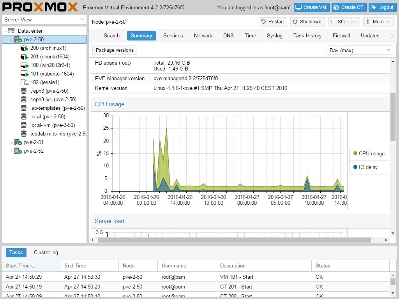Click the Shutdown button
This screenshot has height=299, width=399.
pos(307,22)
